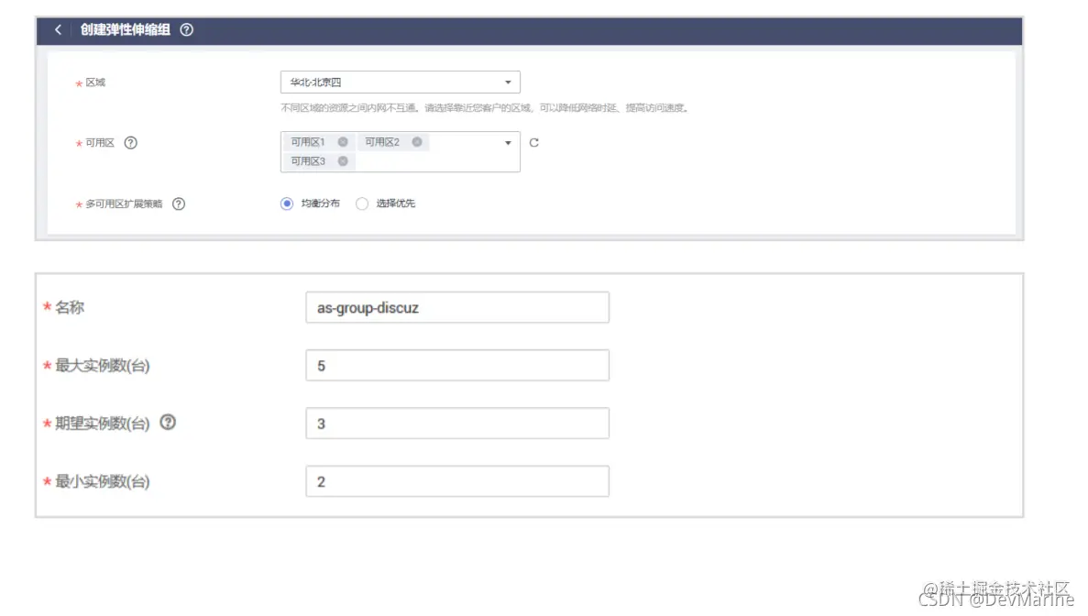Expand the 可用区 multi-select dropdown arrow
Image resolution: width=1088 pixels, height=616 pixels.
tap(508, 143)
